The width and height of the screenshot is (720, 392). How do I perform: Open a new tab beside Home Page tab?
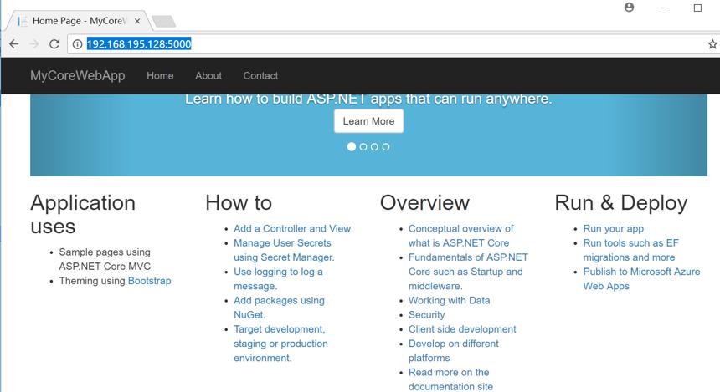pyautogui.click(x=163, y=21)
